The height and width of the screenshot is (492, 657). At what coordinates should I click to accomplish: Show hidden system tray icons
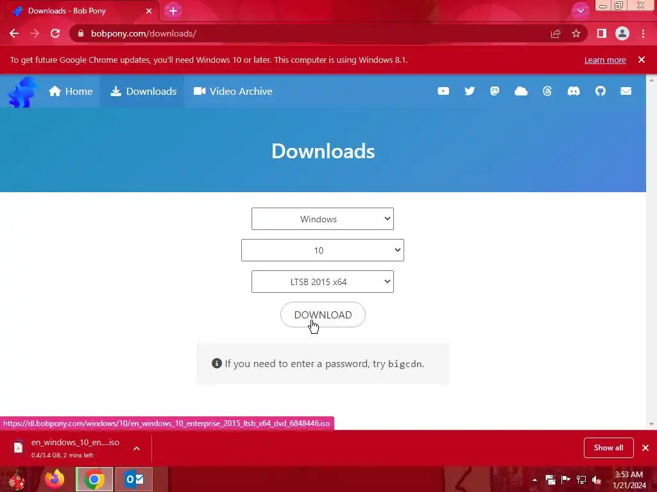(534, 480)
